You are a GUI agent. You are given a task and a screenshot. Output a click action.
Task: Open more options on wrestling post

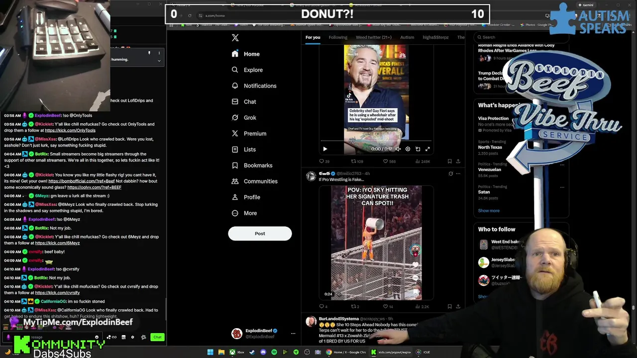(458, 174)
